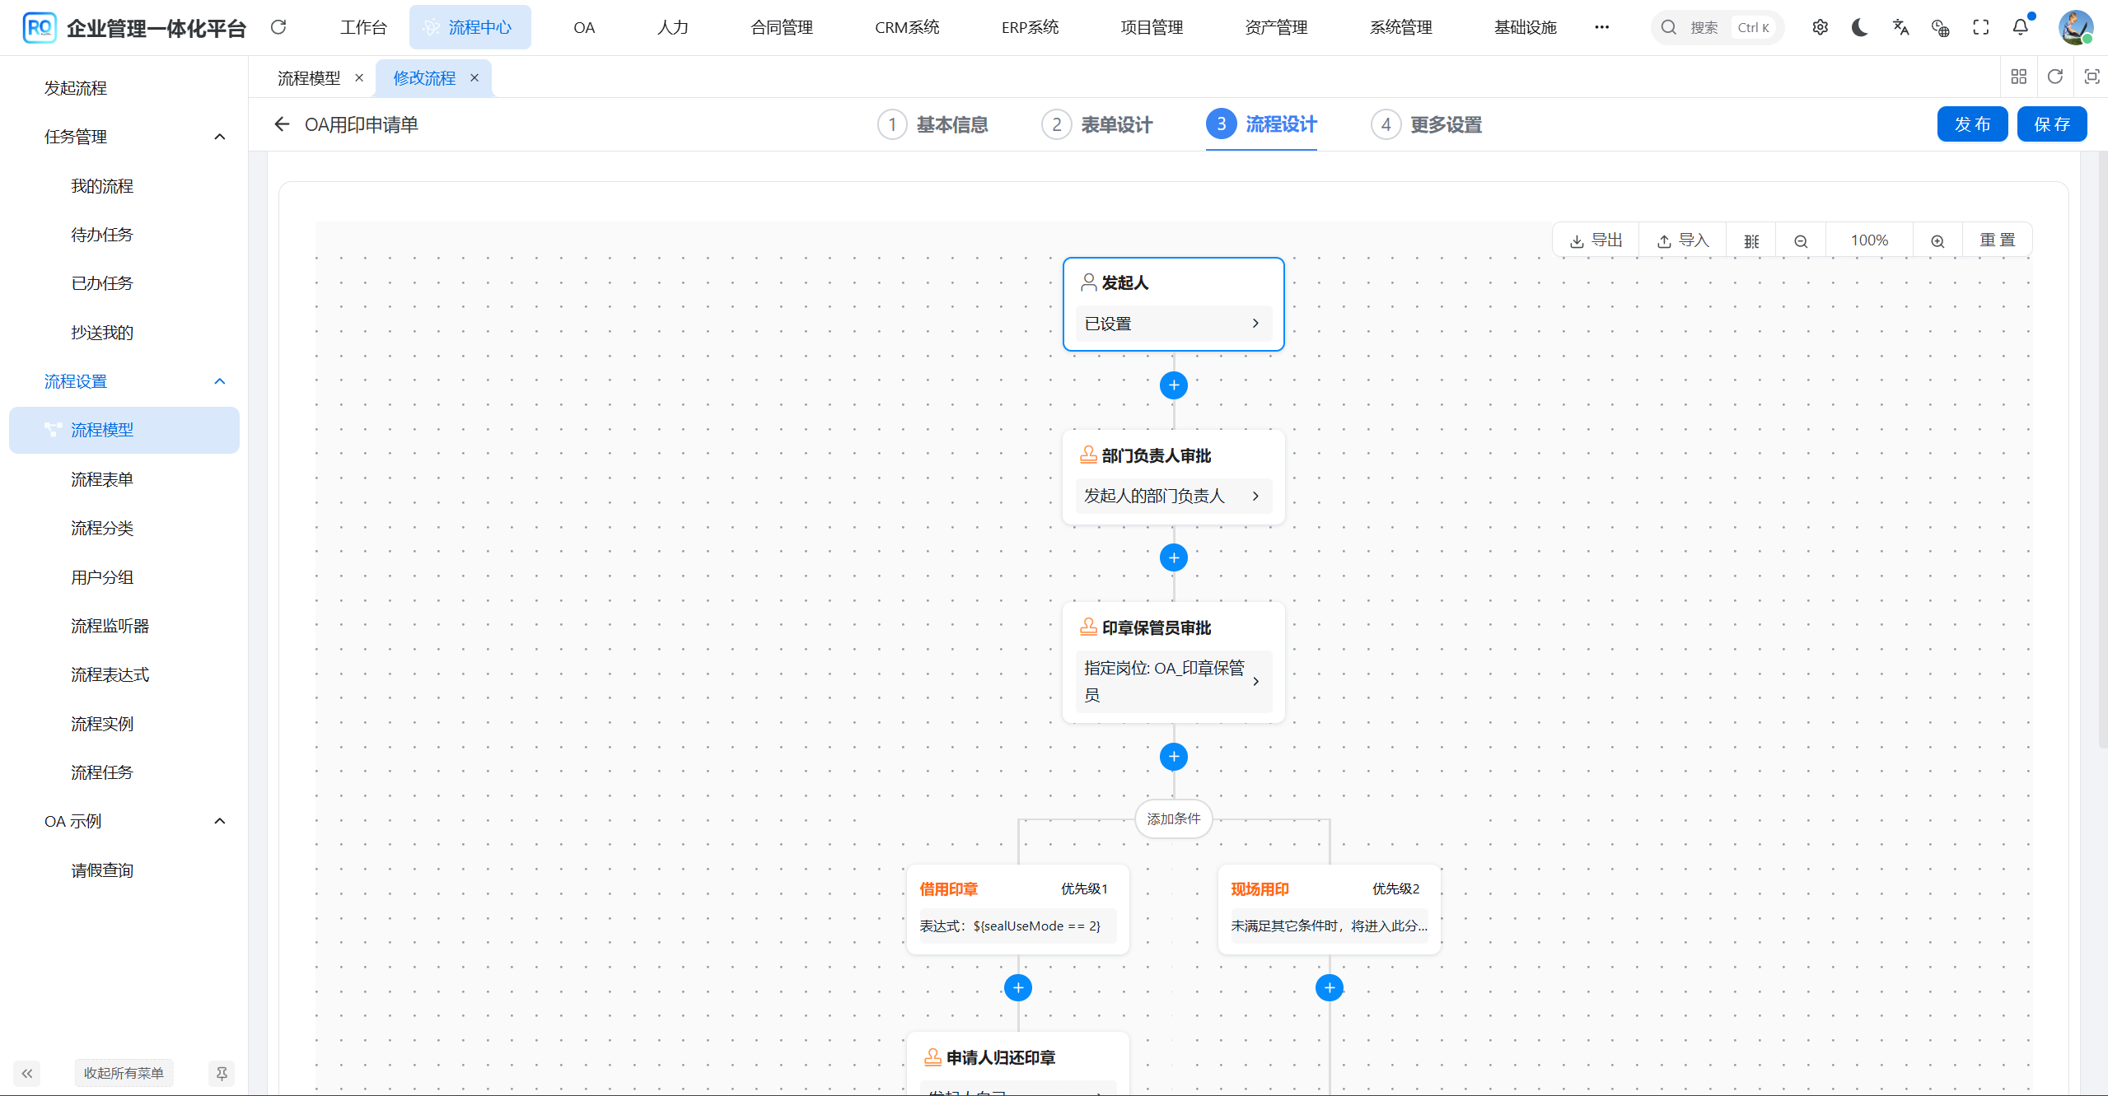Screen dimensions: 2108x1096
Task: Toggle dark mode moon icon
Action: [x=1859, y=27]
